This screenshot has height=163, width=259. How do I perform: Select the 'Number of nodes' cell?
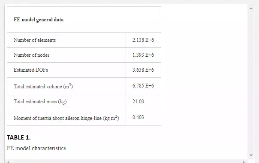point(66,55)
